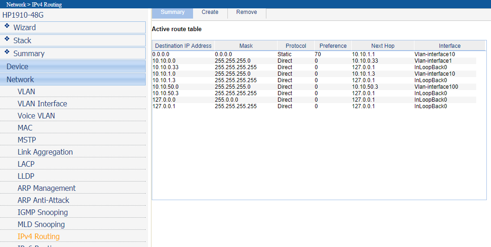
Task: Click next hop 10.10.1.1
Action: tap(363, 54)
